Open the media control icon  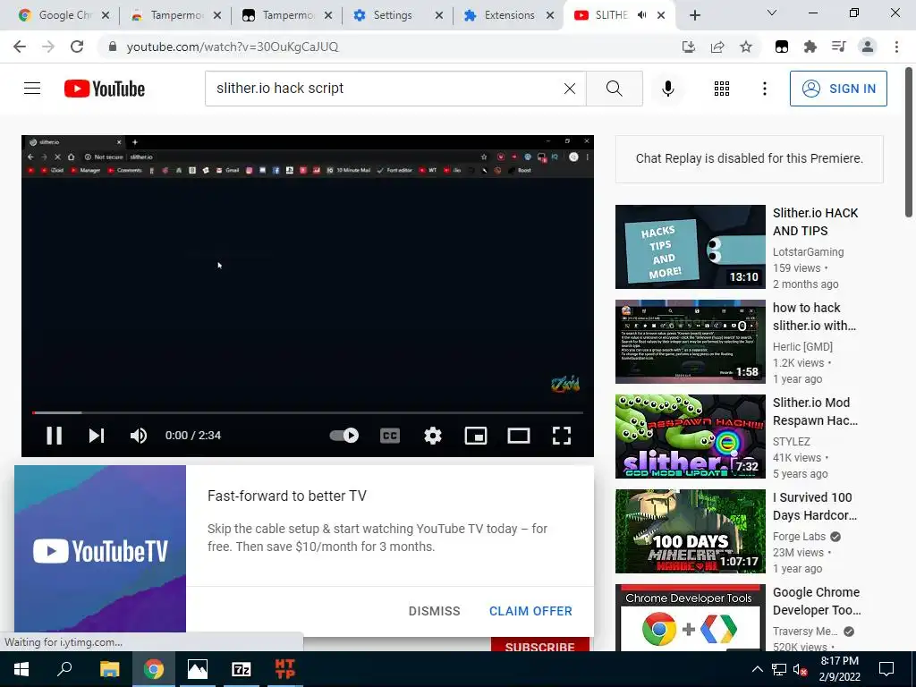(x=839, y=47)
